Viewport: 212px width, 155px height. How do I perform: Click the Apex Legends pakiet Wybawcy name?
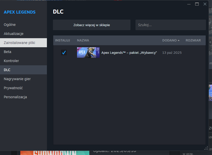(x=129, y=53)
